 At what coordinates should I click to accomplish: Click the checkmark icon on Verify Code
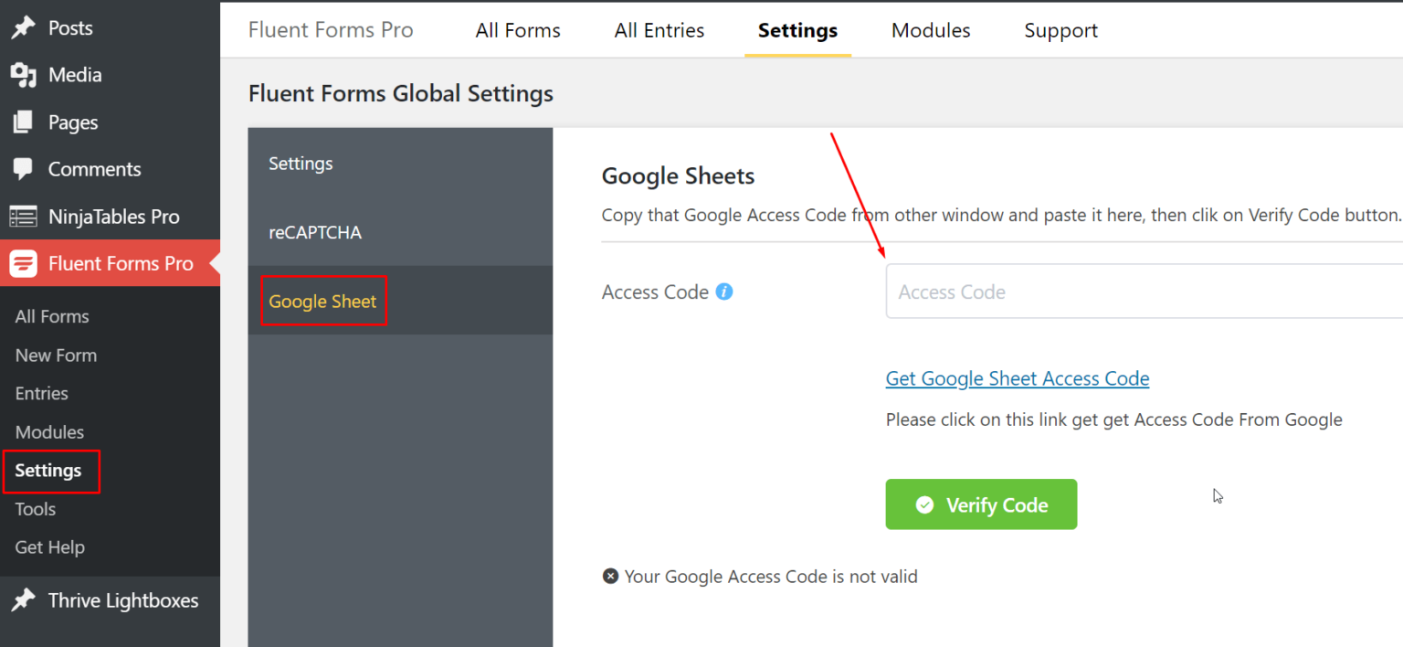pos(925,504)
